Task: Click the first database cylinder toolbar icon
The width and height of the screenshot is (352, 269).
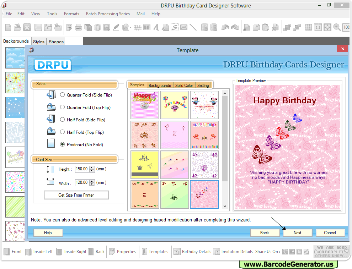Action: click(x=204, y=27)
